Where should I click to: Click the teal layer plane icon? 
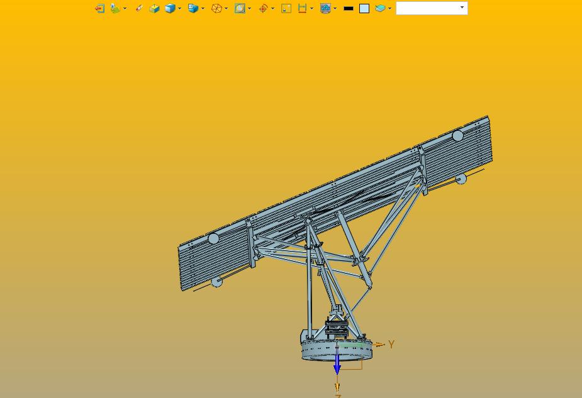[380, 9]
